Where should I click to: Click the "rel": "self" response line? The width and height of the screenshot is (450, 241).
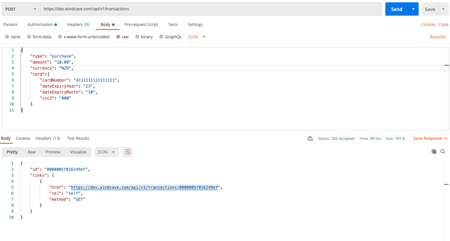point(66,193)
